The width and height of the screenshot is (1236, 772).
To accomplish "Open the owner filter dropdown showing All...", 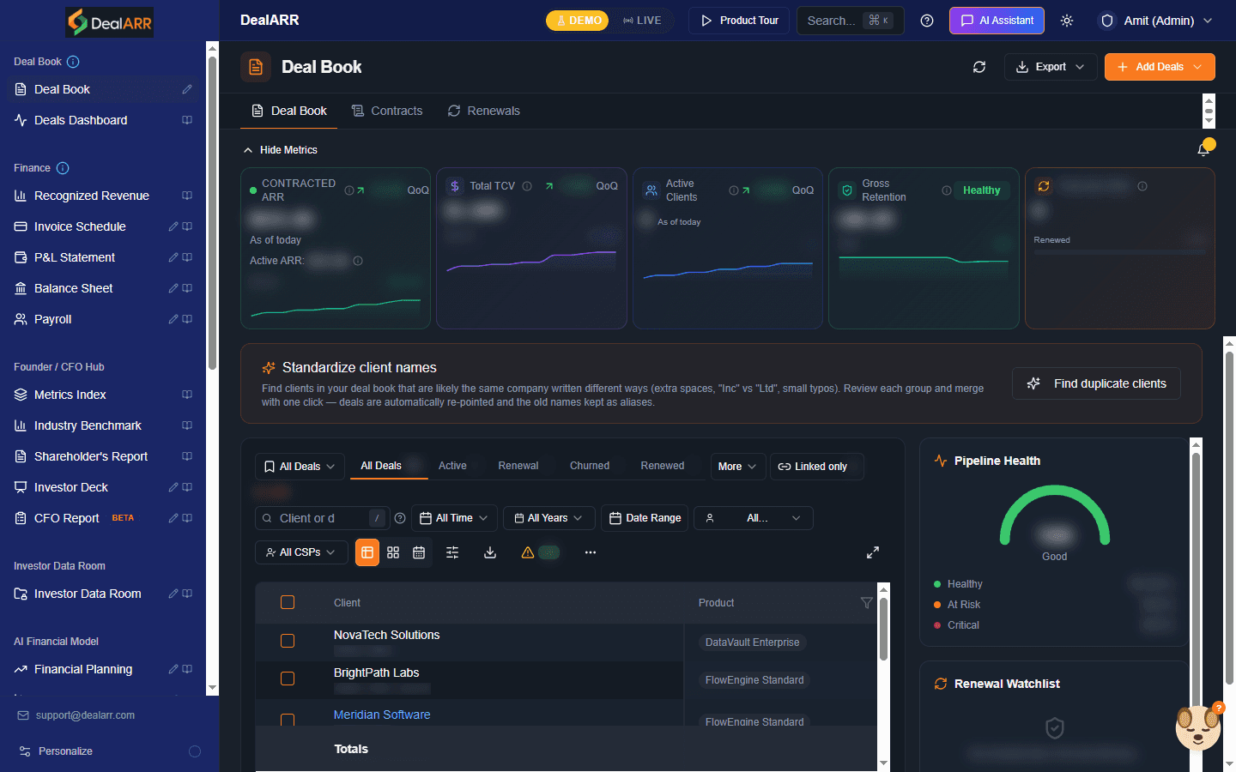I will click(x=754, y=518).
